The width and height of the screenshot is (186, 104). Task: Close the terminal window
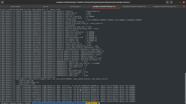(x=184, y=2)
